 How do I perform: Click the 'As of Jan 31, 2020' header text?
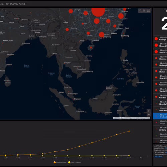coord(13,4)
